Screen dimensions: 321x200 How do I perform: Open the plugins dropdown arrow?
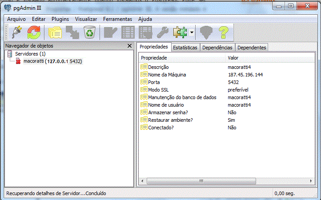pos(192,32)
